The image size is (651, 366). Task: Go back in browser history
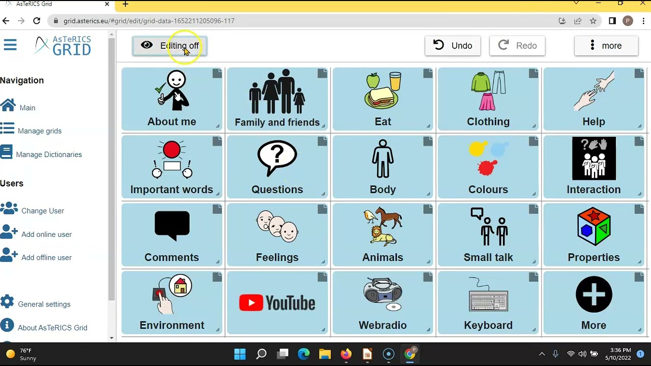pyautogui.click(x=6, y=21)
